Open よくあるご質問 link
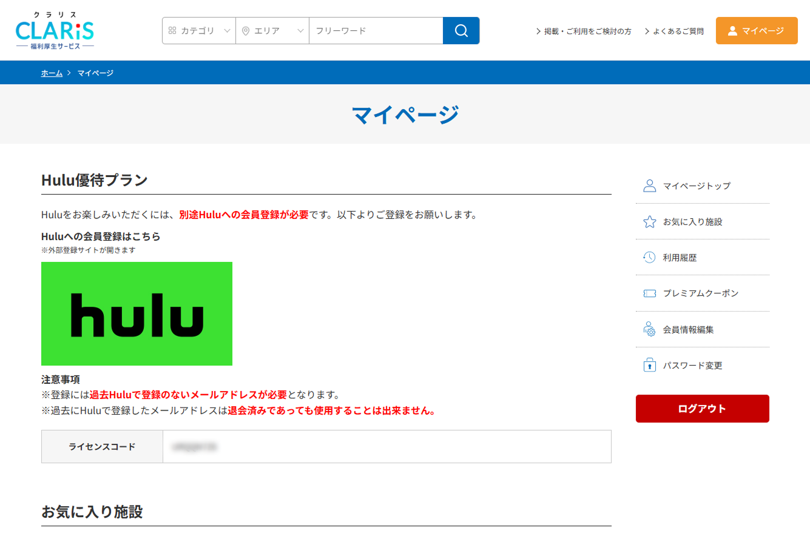The image size is (810, 539). 674,31
